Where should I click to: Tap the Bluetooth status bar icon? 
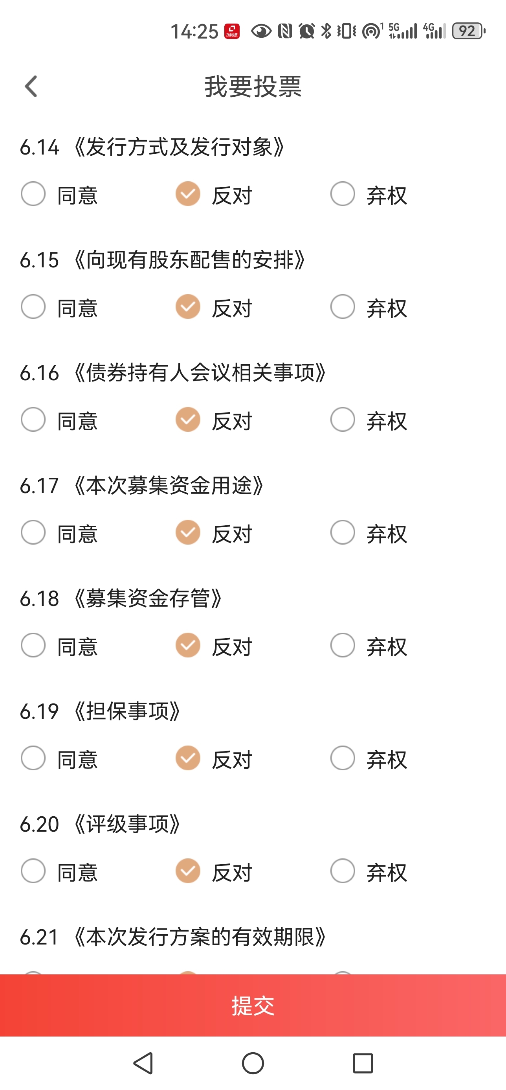(x=326, y=31)
